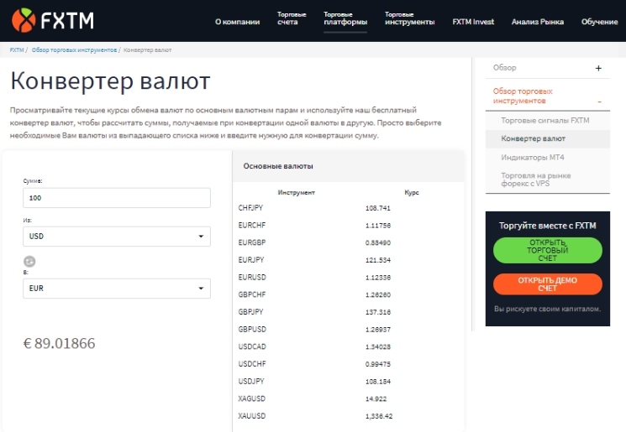Select the CHFJPY instrument row
This screenshot has width=626, height=432.
(x=348, y=208)
